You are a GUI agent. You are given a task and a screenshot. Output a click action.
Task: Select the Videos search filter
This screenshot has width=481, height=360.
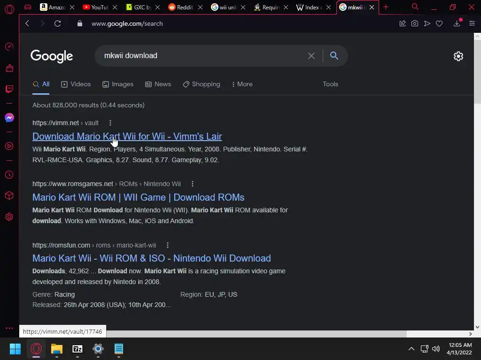(76, 84)
